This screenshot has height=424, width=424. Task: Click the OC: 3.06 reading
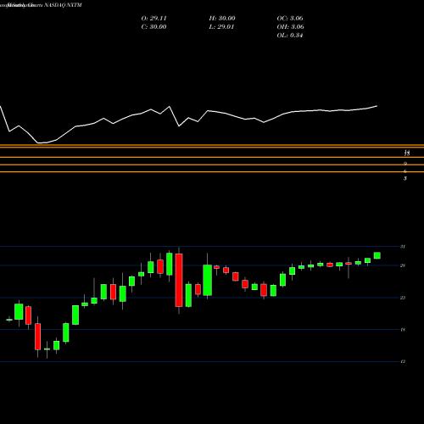[x=290, y=19]
